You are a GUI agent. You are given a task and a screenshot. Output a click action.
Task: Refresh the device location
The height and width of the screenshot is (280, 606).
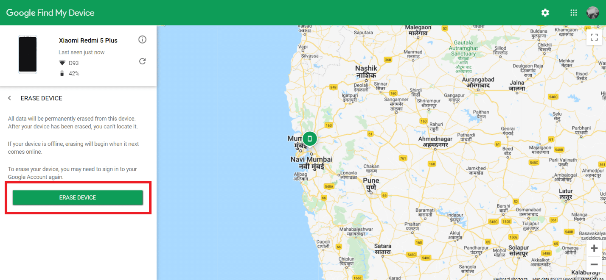click(143, 61)
